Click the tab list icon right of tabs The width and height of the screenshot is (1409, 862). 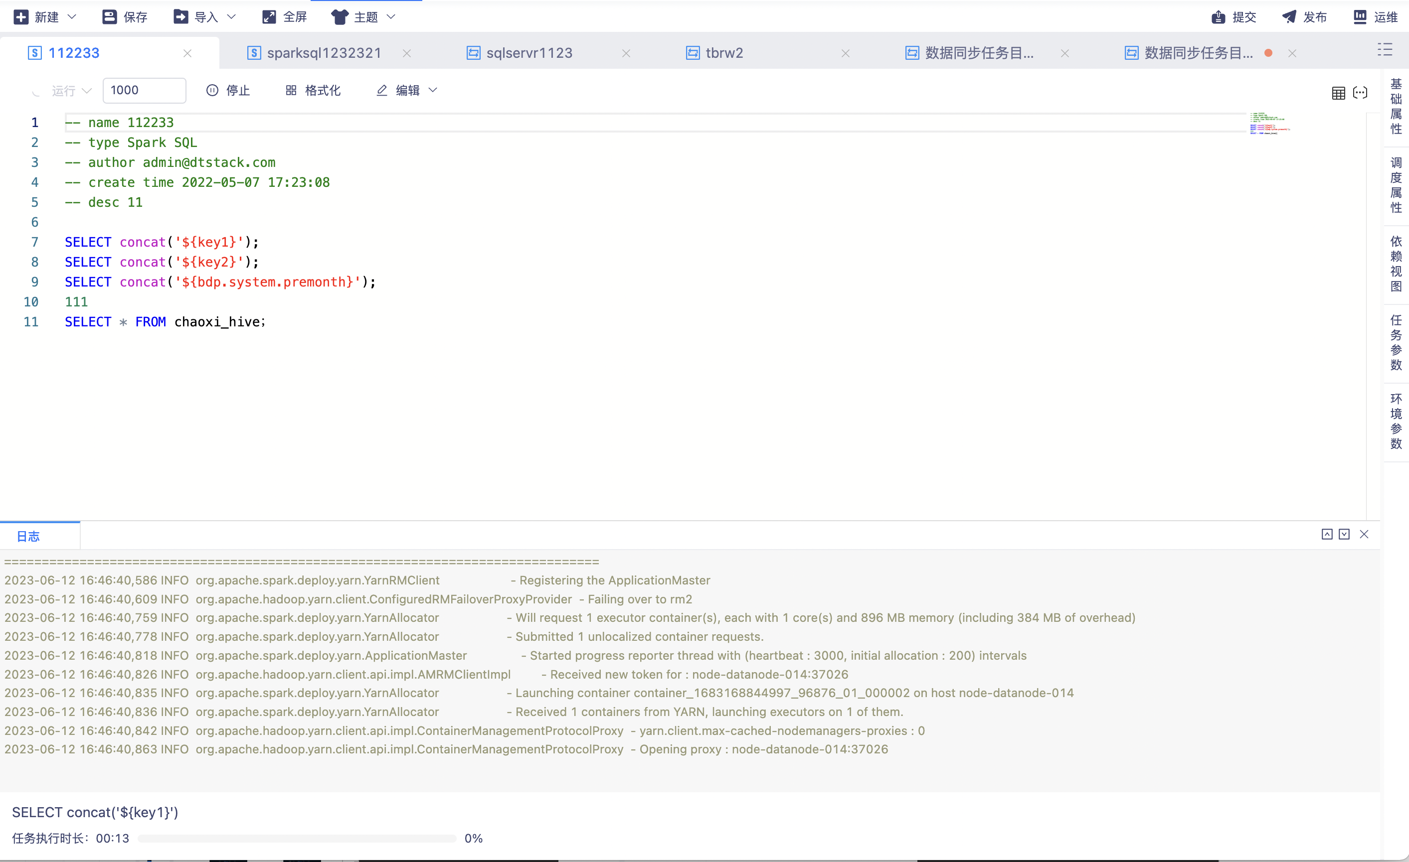1385,50
